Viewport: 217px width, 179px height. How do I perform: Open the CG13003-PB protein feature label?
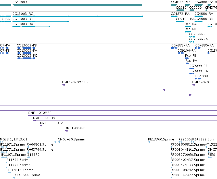[x=27, y=45]
